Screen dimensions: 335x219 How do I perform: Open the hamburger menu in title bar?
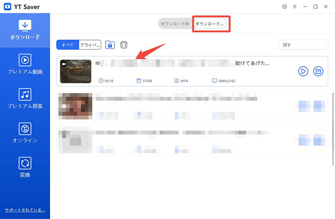(x=295, y=7)
